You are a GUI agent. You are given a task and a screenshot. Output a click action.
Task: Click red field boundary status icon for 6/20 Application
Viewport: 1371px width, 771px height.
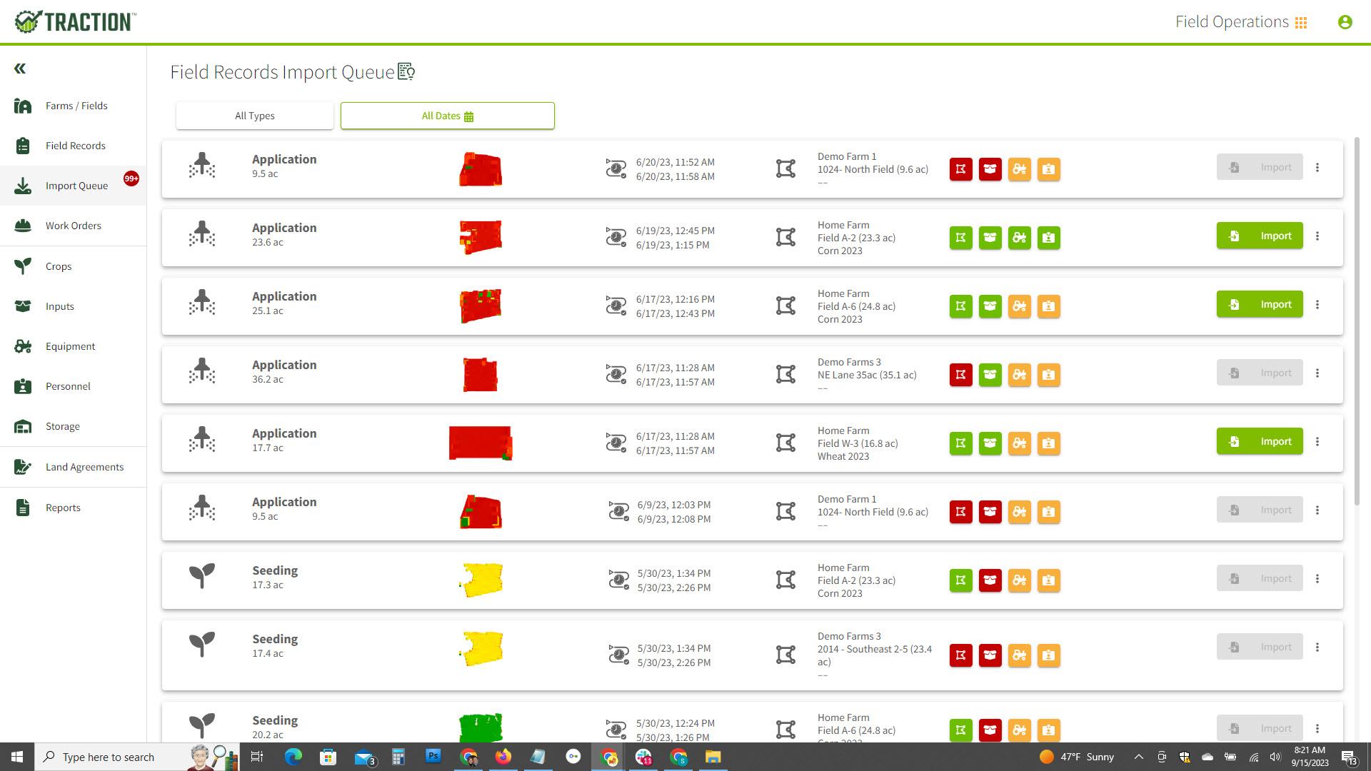click(960, 169)
